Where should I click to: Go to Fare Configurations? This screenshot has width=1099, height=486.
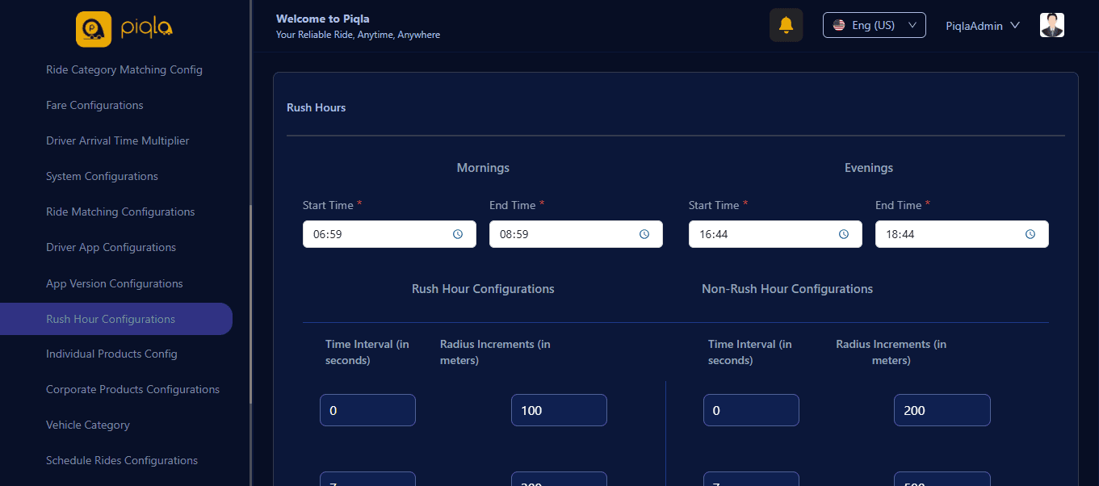coord(94,105)
